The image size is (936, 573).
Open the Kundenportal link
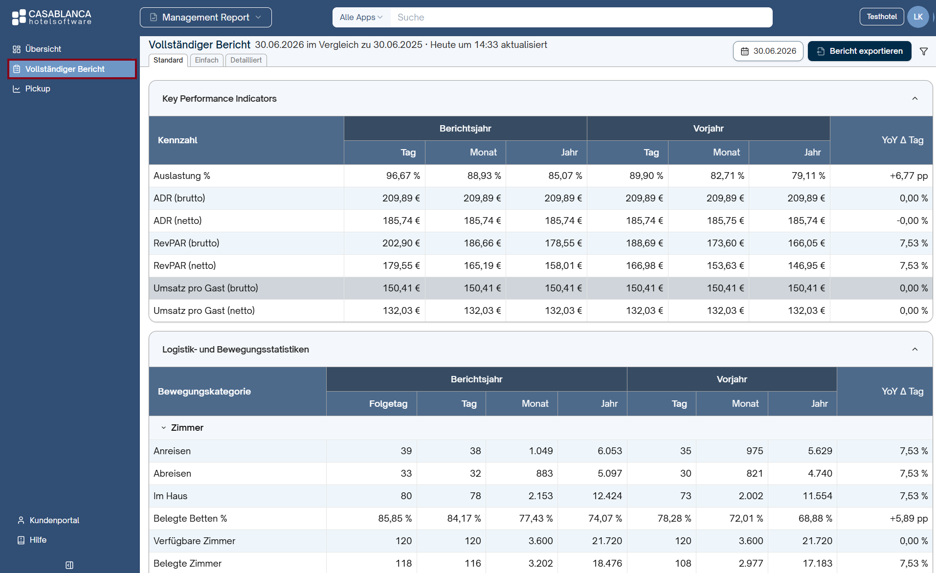[x=54, y=520]
